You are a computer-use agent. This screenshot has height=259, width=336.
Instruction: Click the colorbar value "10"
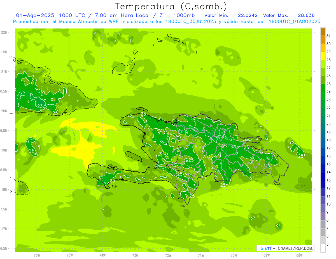coord(329,204)
